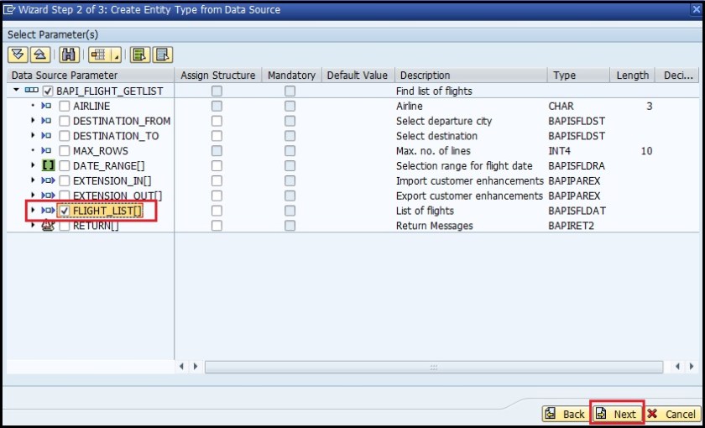
Task: Click the horizontal scrollbar thumb of the table
Action: 433,367
